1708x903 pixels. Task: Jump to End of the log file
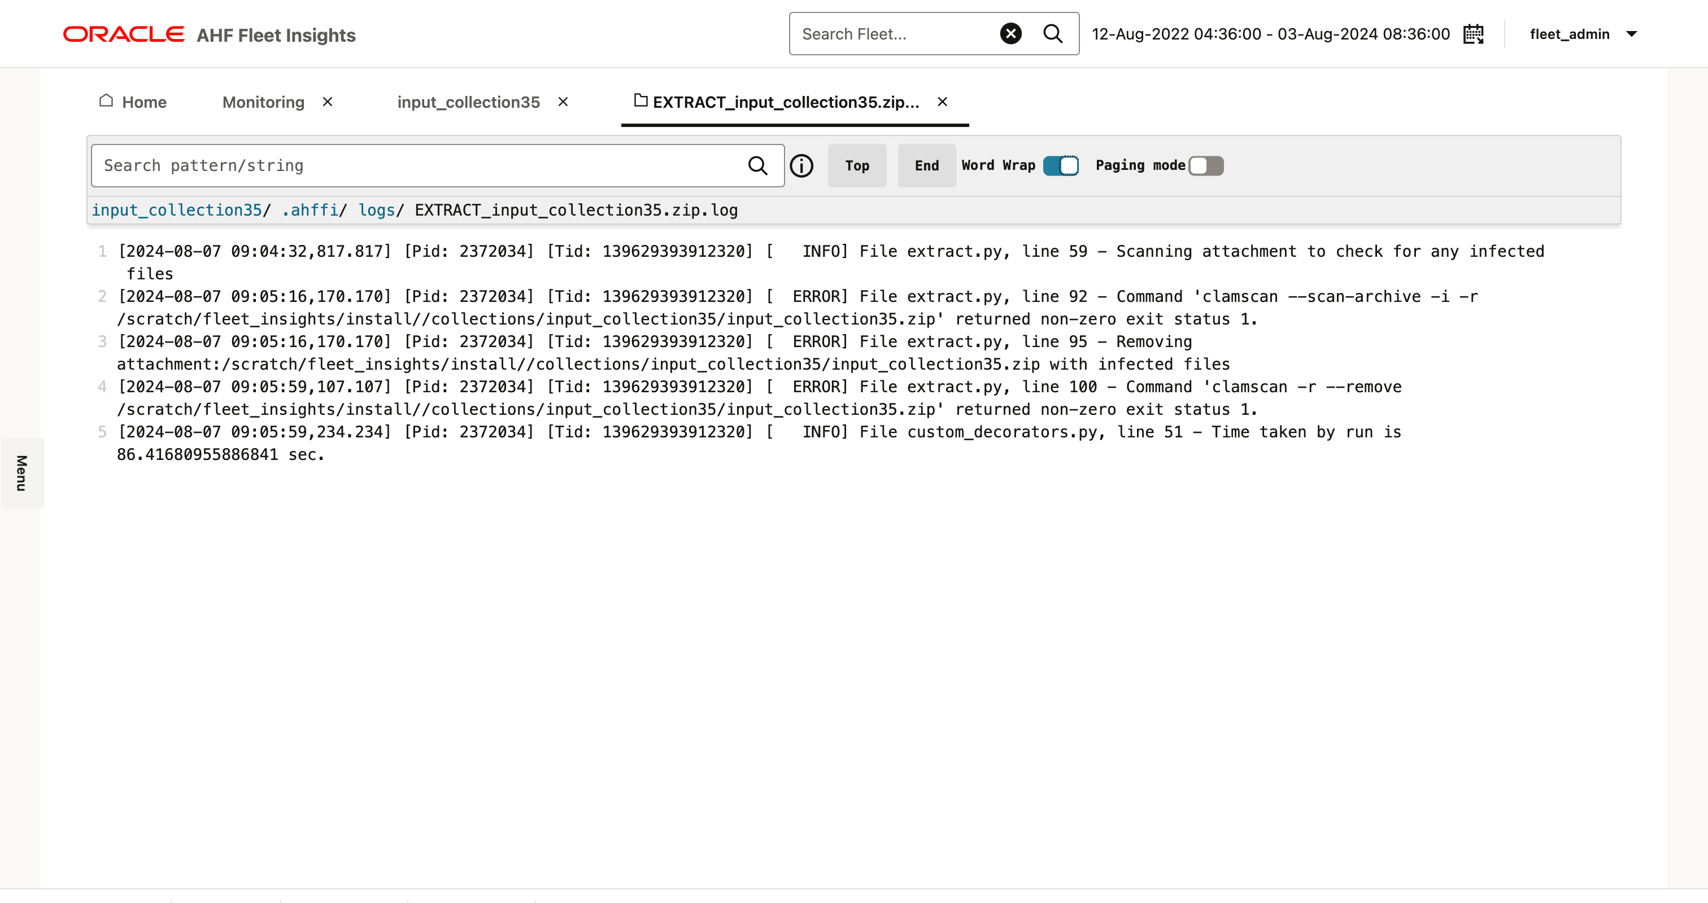click(x=926, y=165)
